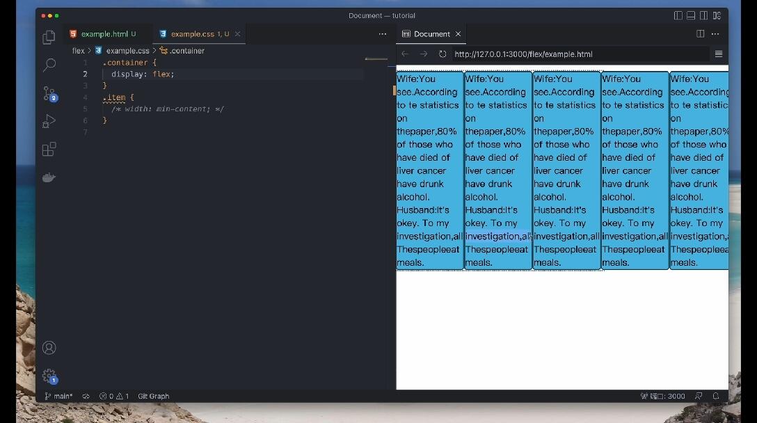
Task: Close the example.css tab
Action: [x=237, y=34]
